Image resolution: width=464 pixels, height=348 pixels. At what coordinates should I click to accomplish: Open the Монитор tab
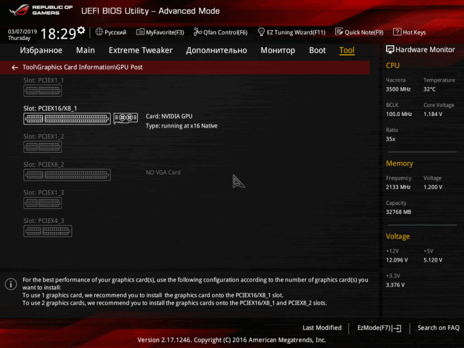click(278, 50)
